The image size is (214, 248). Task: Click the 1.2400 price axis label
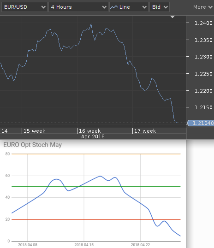point(203,23)
